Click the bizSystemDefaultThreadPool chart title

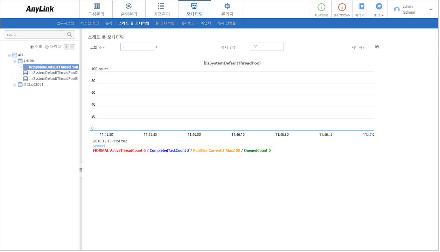click(232, 63)
